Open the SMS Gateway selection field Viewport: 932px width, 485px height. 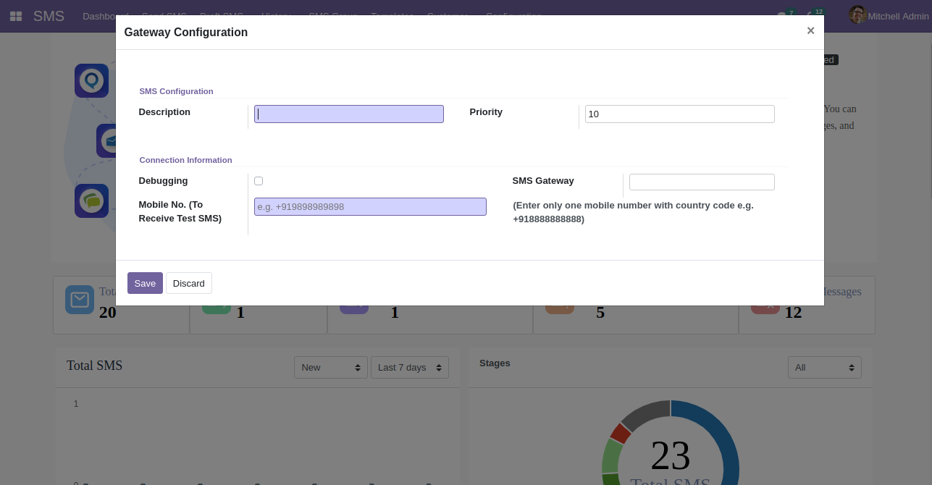tap(701, 182)
